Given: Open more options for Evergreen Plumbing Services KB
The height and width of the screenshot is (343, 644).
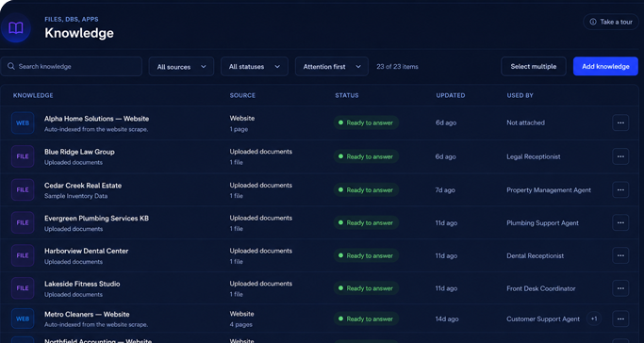Looking at the screenshot, I should click(x=620, y=222).
